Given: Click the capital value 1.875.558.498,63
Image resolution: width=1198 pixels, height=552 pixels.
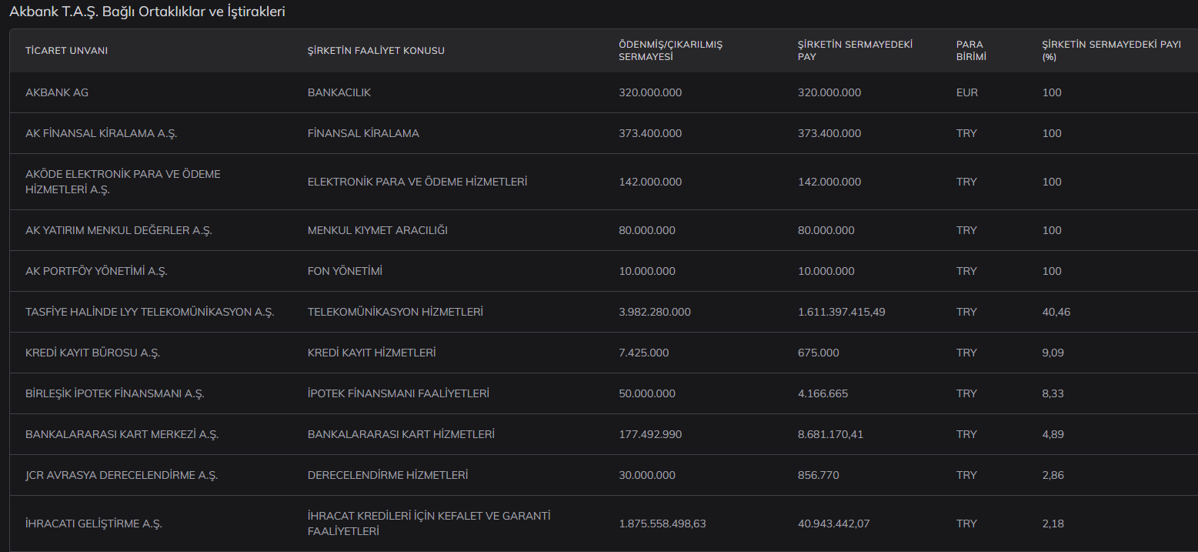Looking at the screenshot, I should 662,524.
